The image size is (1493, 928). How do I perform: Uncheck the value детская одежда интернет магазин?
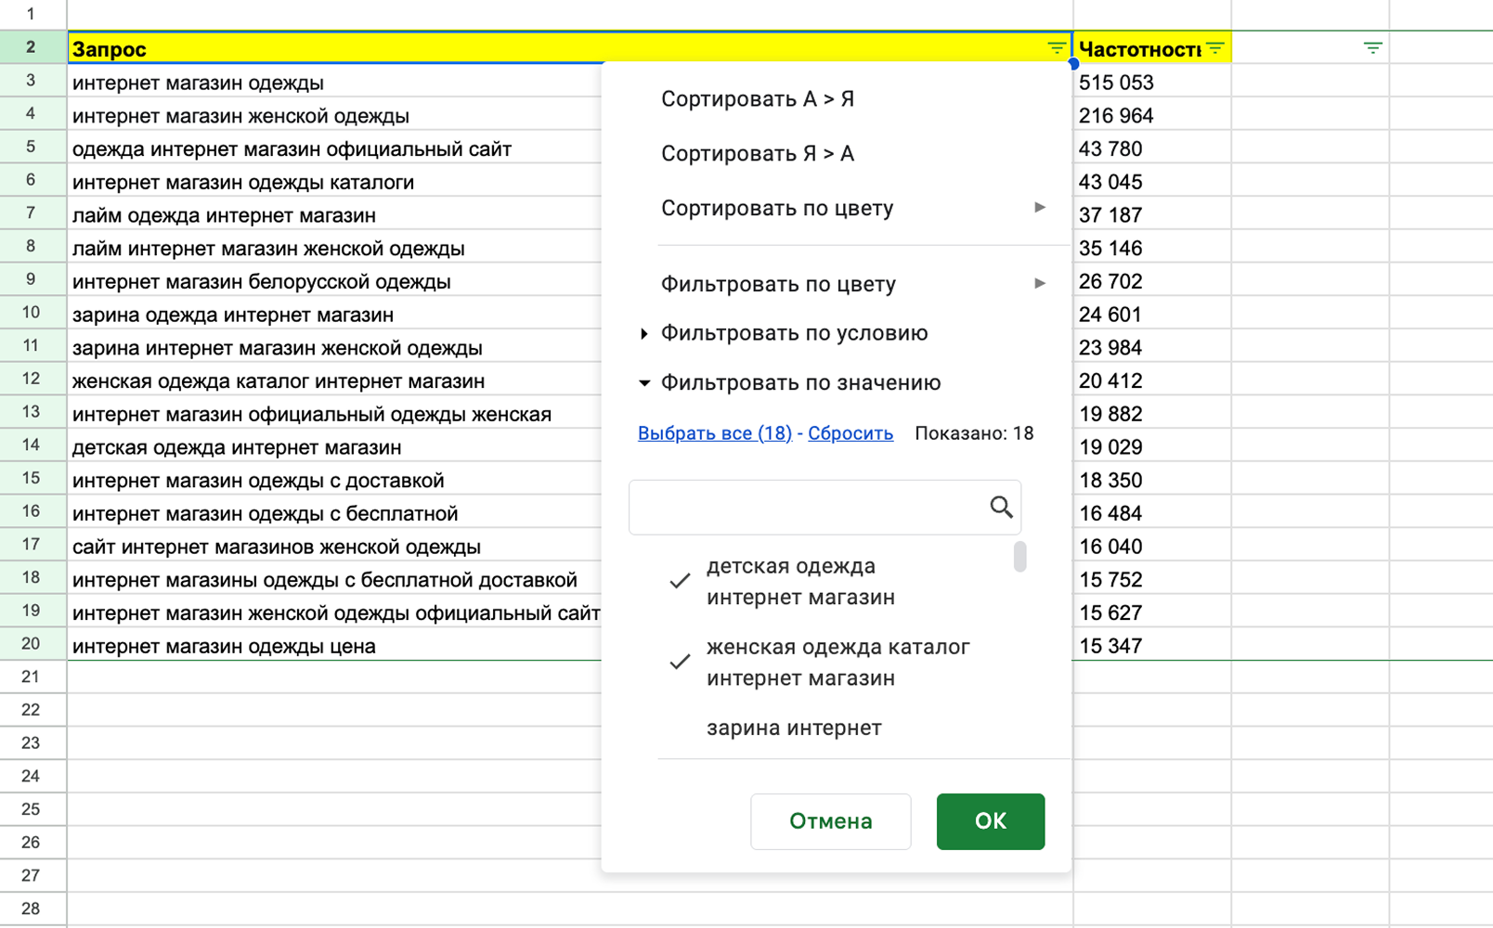pos(679,582)
